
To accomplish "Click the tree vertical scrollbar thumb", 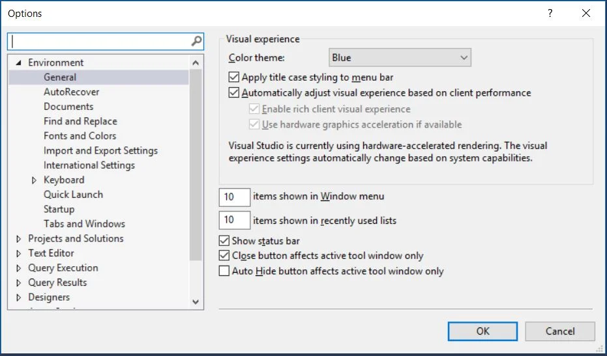I will tap(196, 165).
